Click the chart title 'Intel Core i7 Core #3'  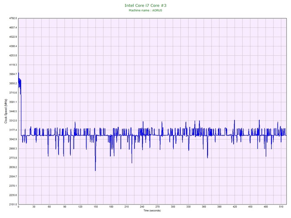click(x=145, y=5)
